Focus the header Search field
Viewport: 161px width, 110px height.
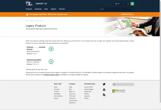click(116, 9)
